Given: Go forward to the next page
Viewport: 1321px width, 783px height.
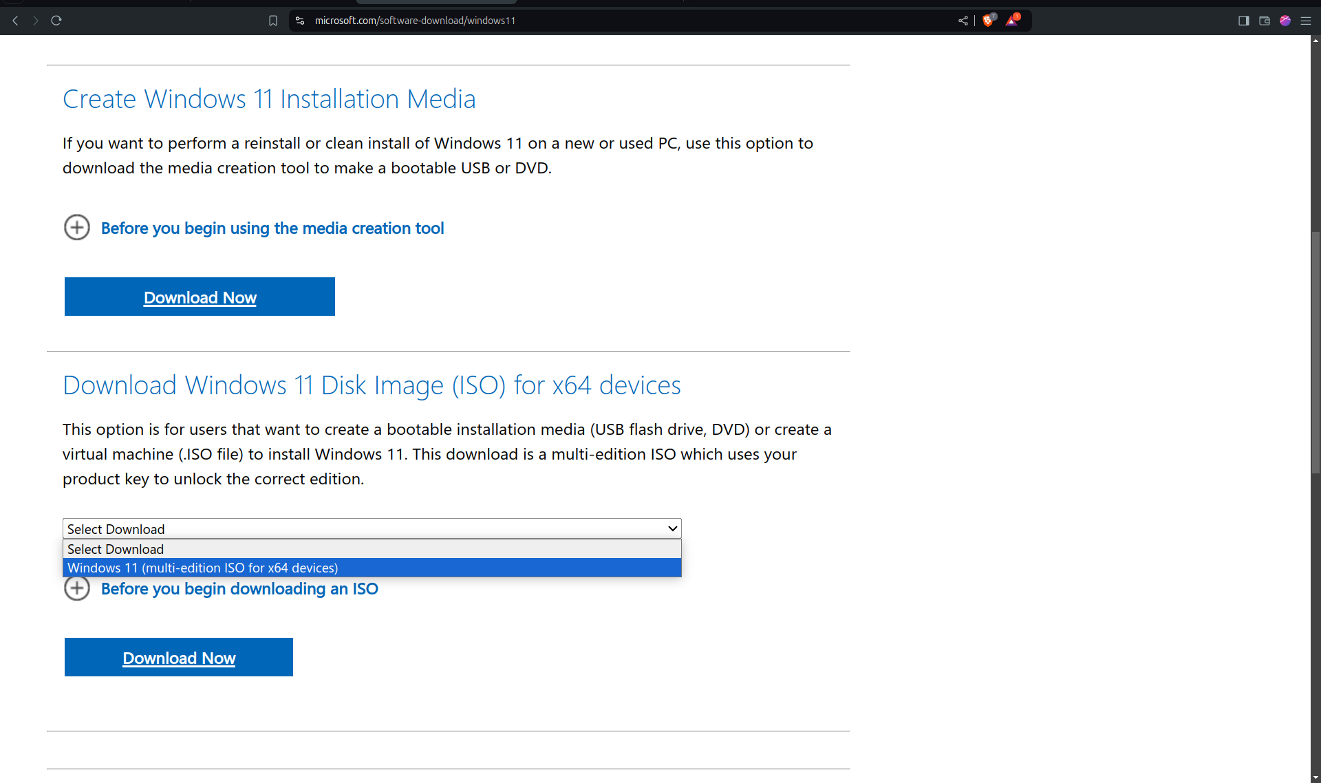Looking at the screenshot, I should click(x=36, y=21).
